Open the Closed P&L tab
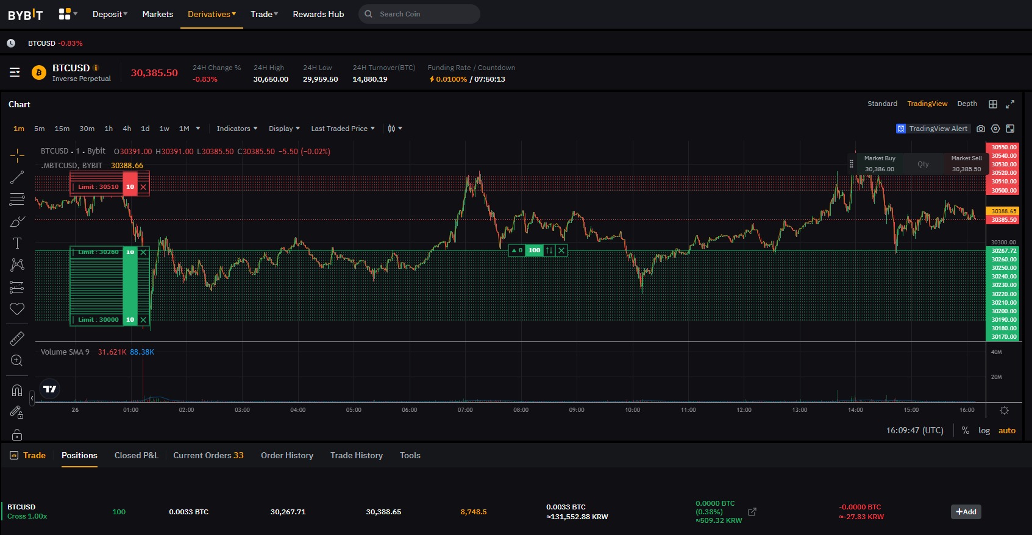The height and width of the screenshot is (535, 1032). coord(136,455)
